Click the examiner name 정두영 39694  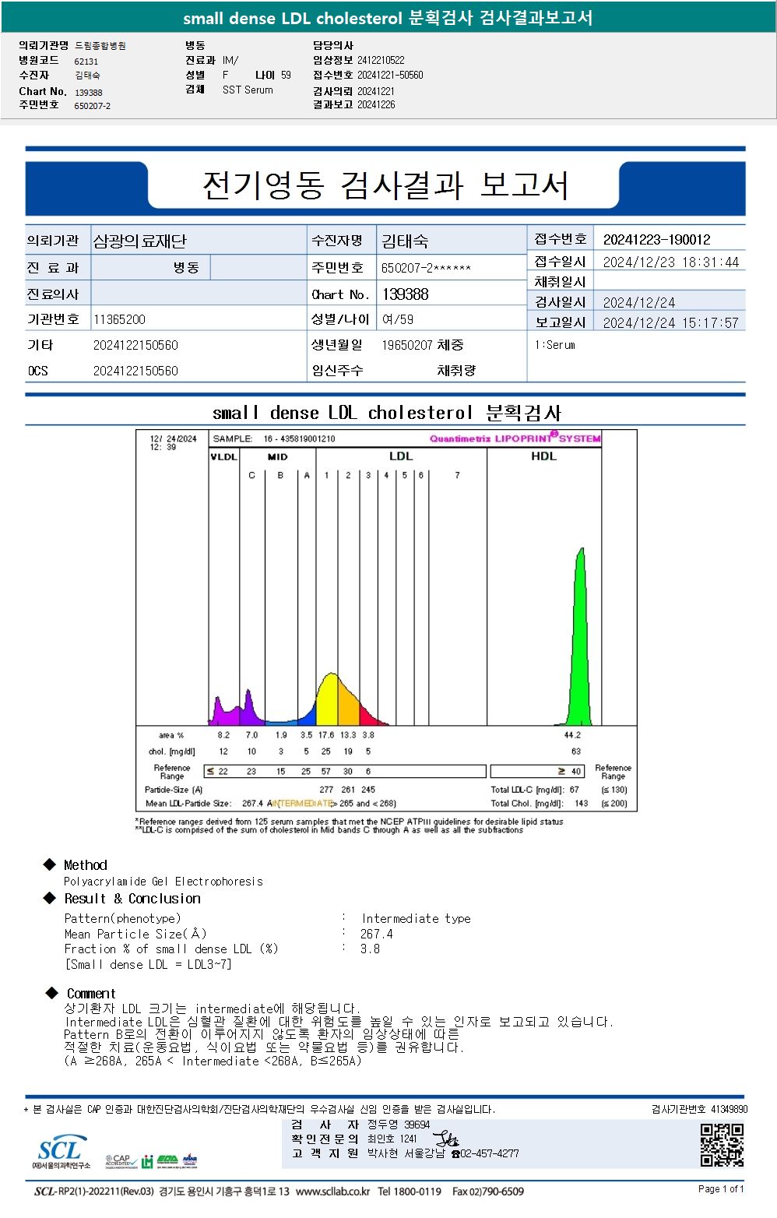click(399, 1125)
